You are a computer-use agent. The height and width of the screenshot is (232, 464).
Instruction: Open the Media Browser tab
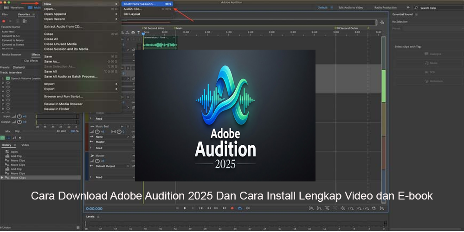pyautogui.click(x=12, y=55)
